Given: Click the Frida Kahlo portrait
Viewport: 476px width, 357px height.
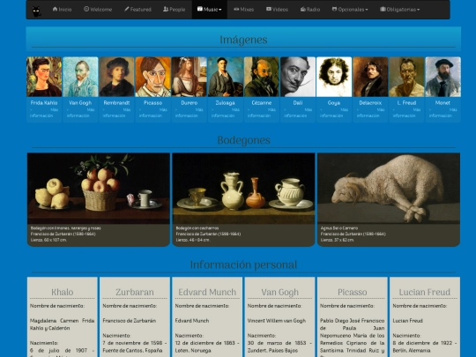Looking at the screenshot, I should [x=44, y=77].
